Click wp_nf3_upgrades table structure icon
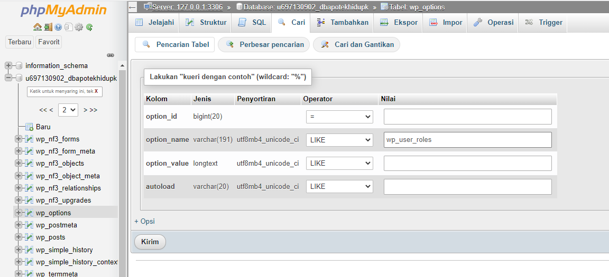 click(29, 200)
